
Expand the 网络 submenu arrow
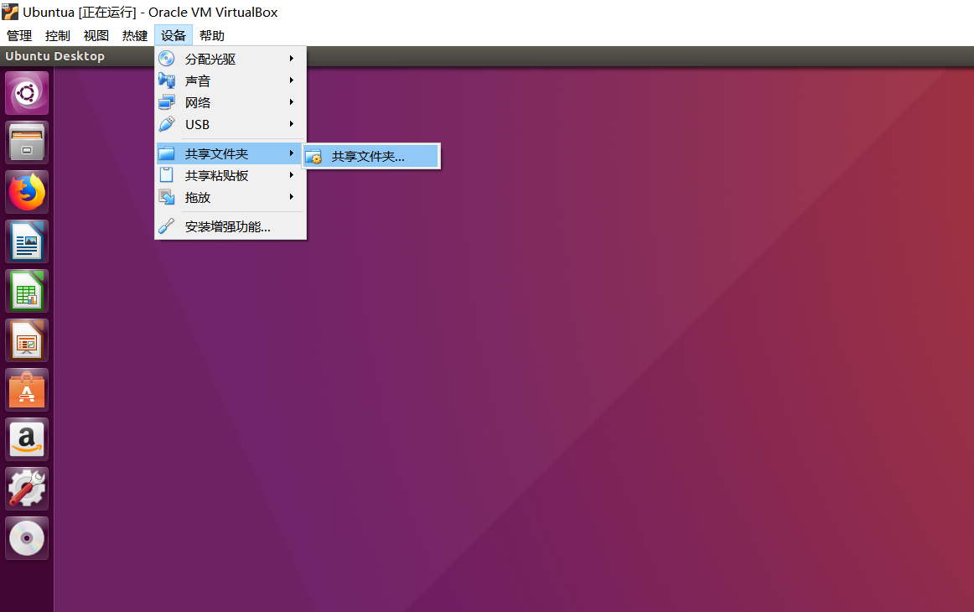pyautogui.click(x=292, y=102)
